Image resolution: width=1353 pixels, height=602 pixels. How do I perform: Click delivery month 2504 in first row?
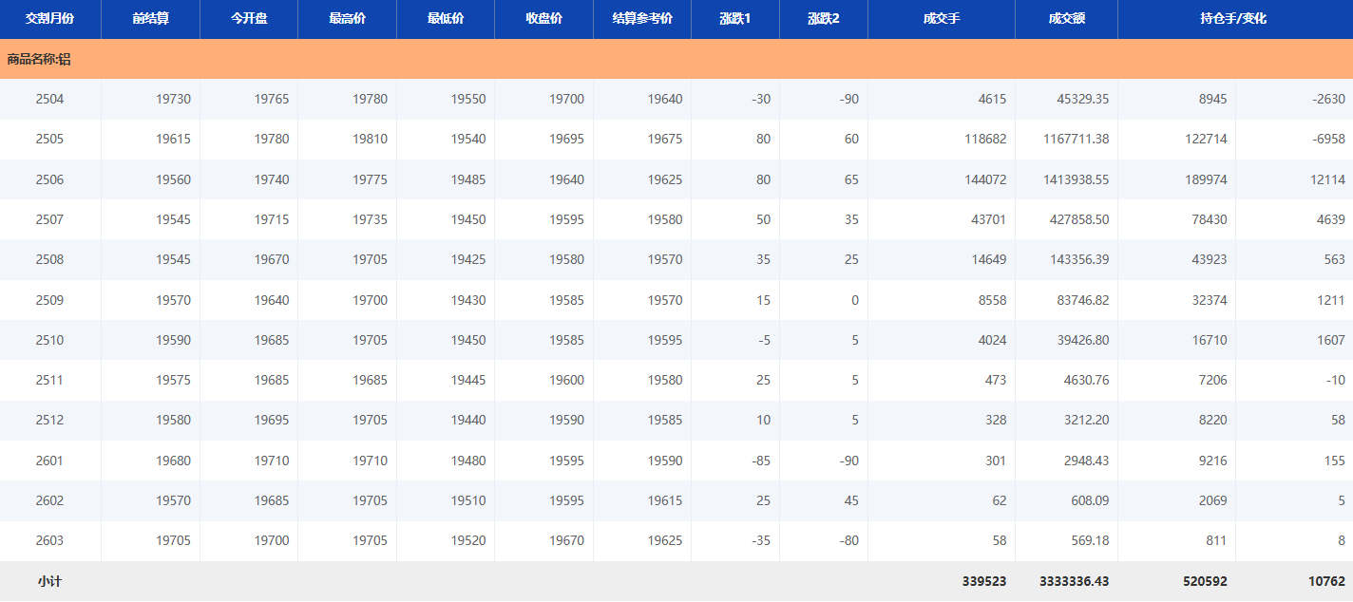coord(49,99)
